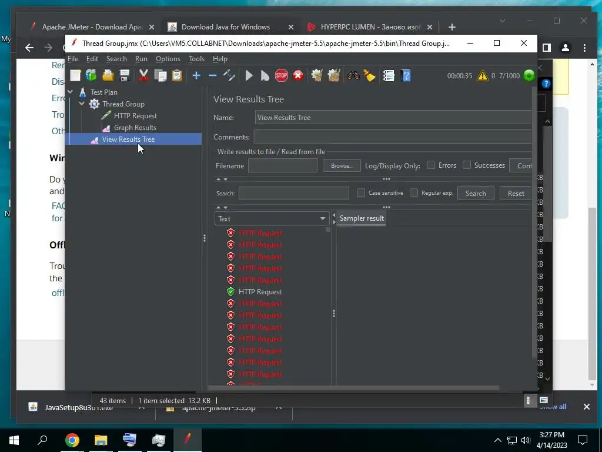This screenshot has width=602, height=452.
Task: Click the Cut scissors icon
Action: [x=143, y=75]
